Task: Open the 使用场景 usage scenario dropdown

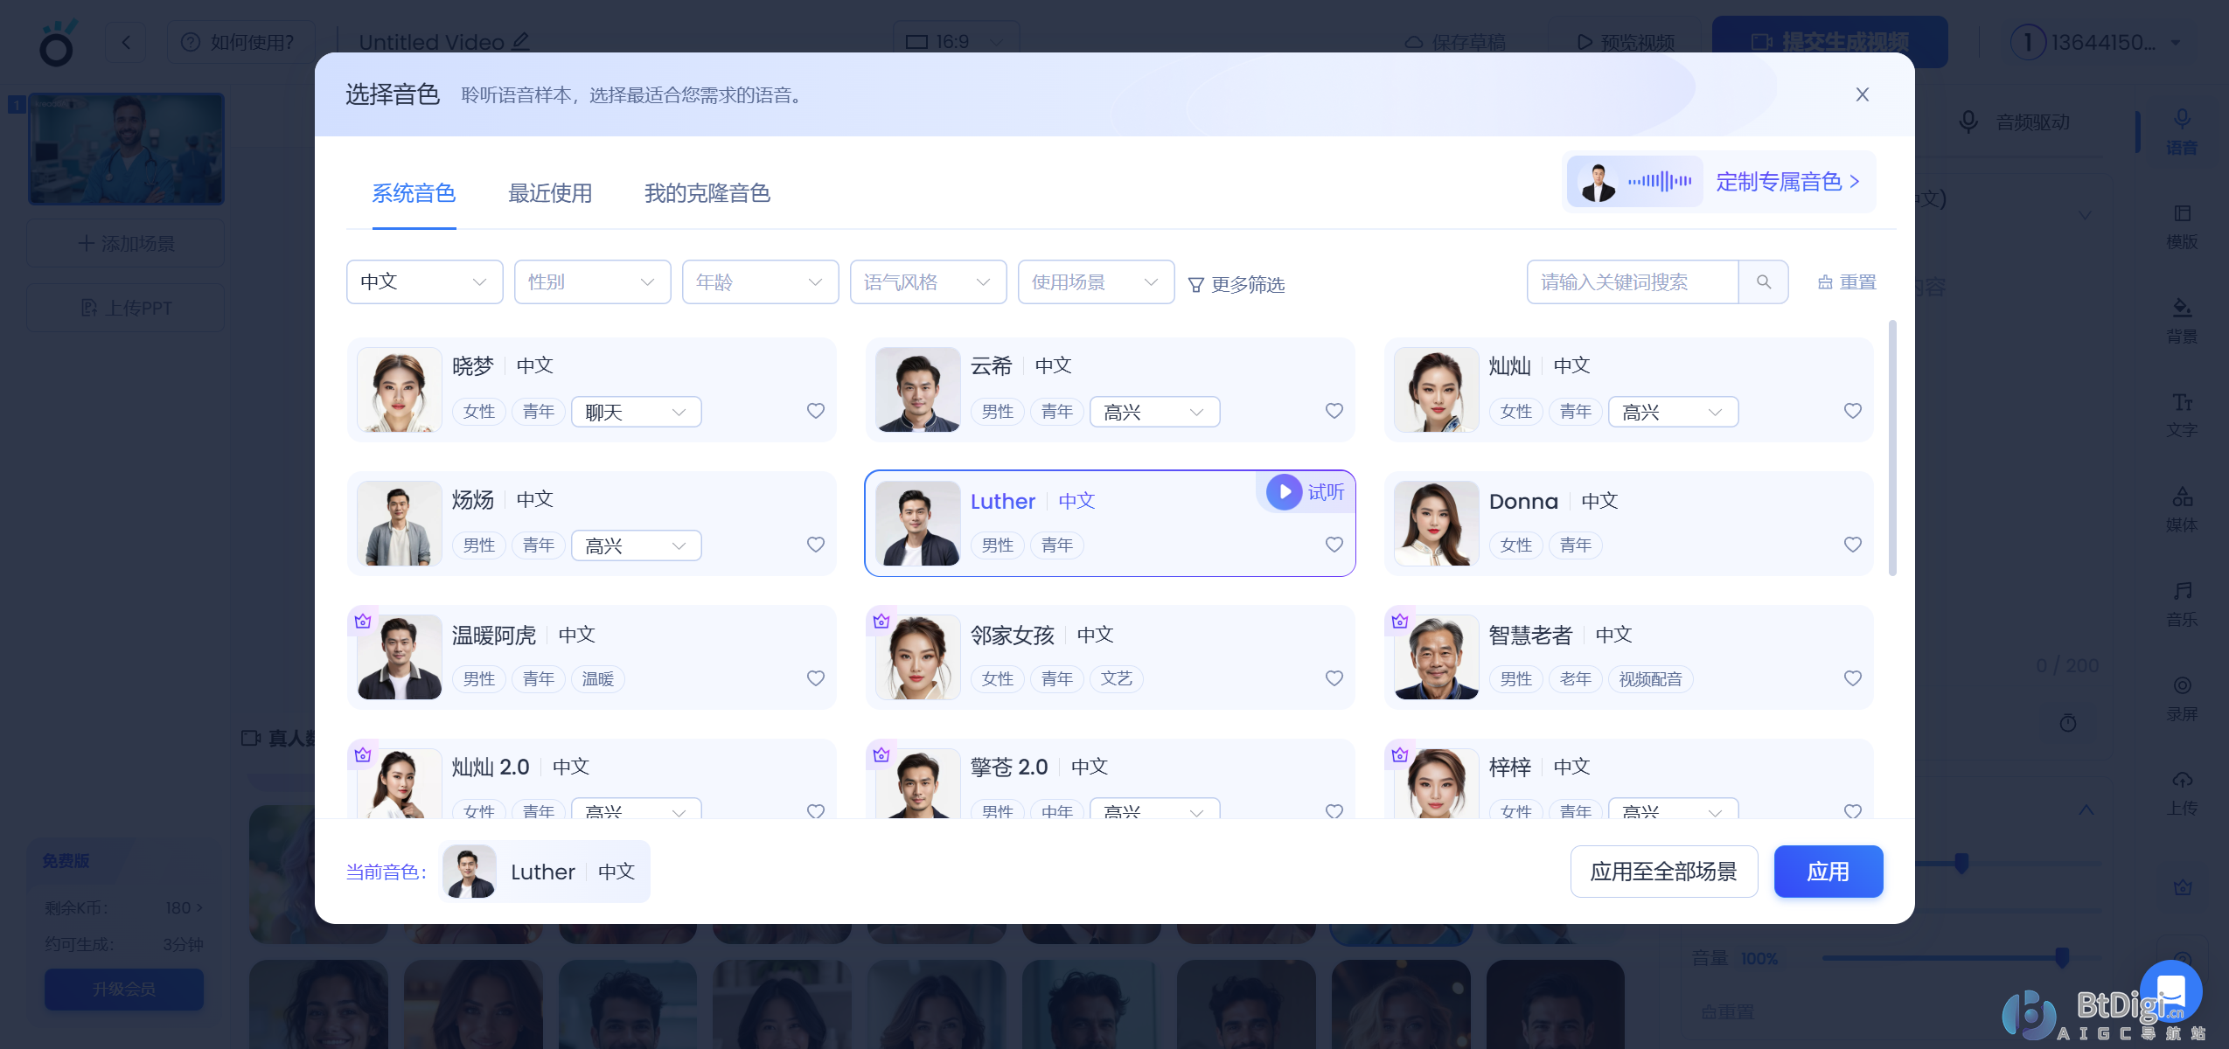Action: (1096, 281)
